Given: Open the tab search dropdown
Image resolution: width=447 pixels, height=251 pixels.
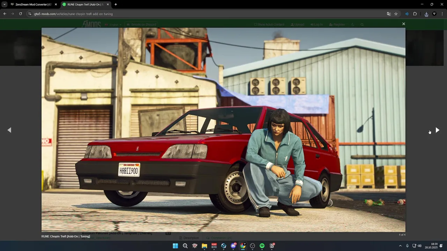Looking at the screenshot, I should coord(5,5).
